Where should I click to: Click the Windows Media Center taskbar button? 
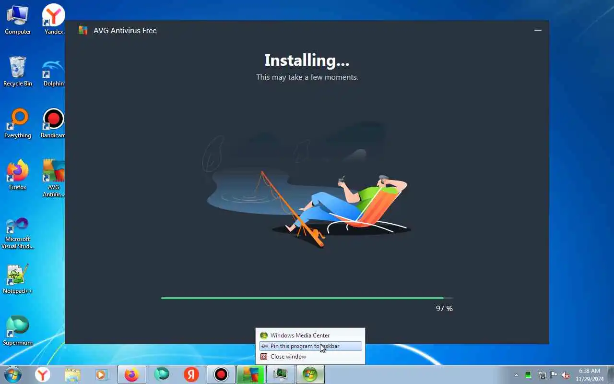(310, 374)
